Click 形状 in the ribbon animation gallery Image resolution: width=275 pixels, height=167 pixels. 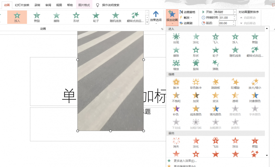pos(76,17)
